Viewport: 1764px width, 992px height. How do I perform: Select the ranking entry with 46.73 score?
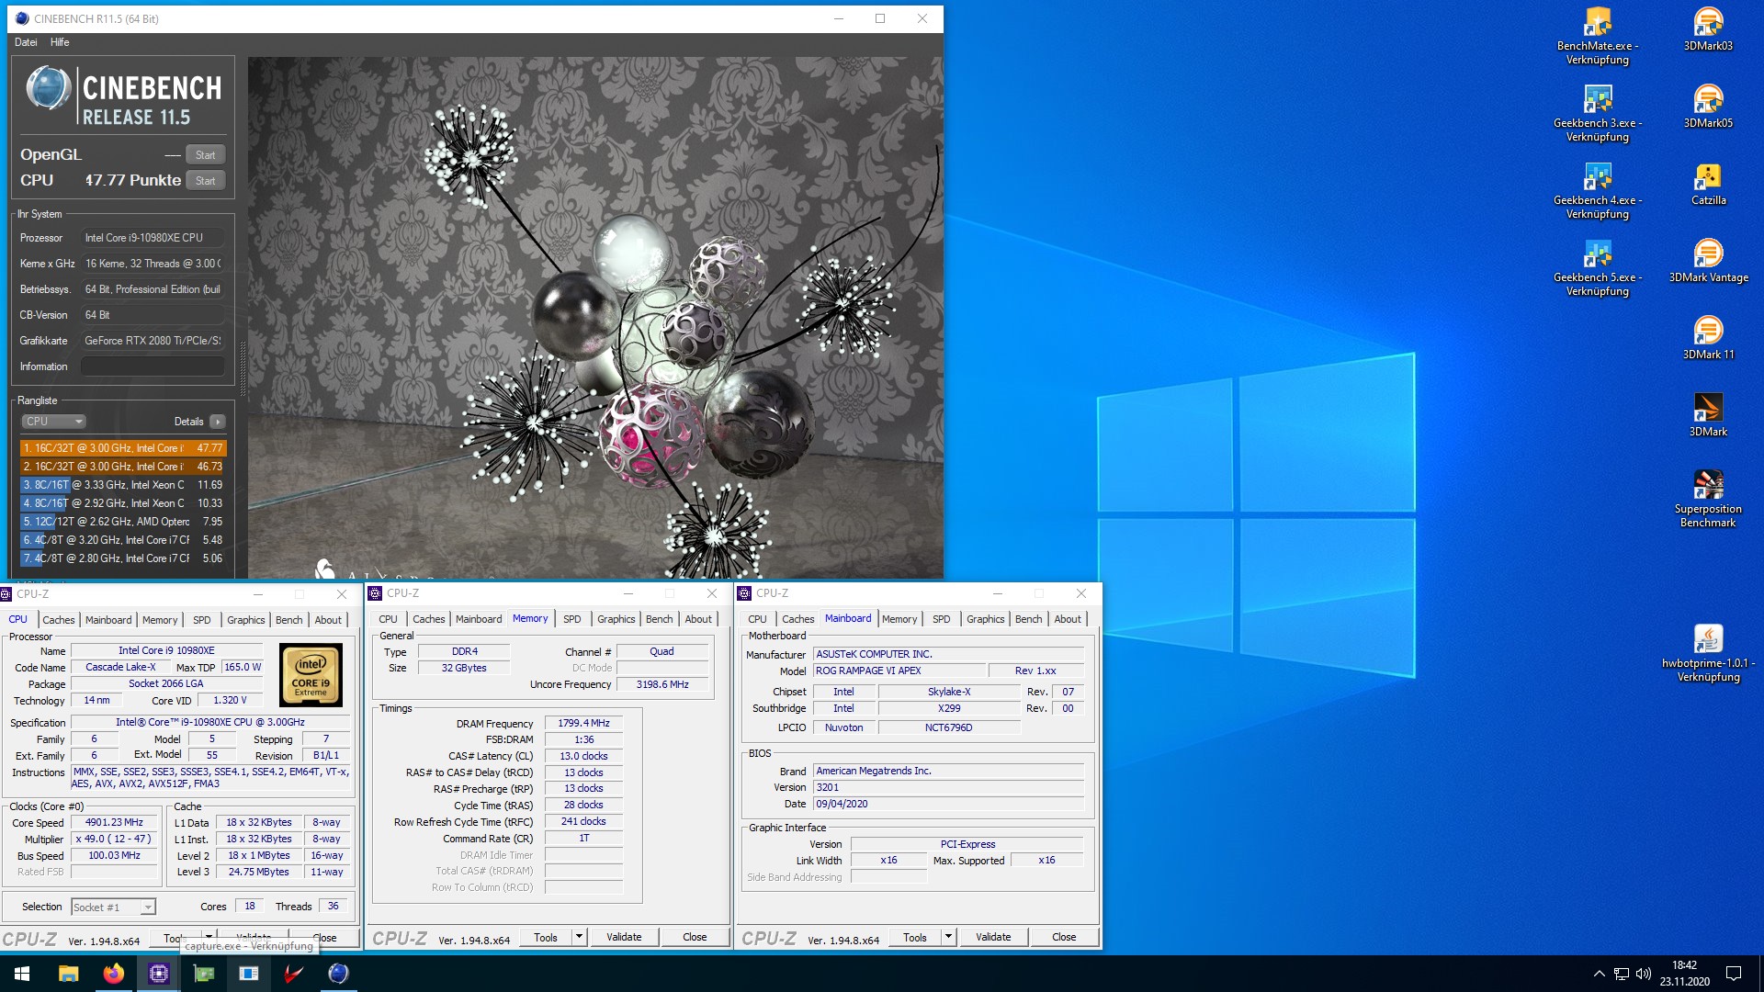(x=123, y=467)
